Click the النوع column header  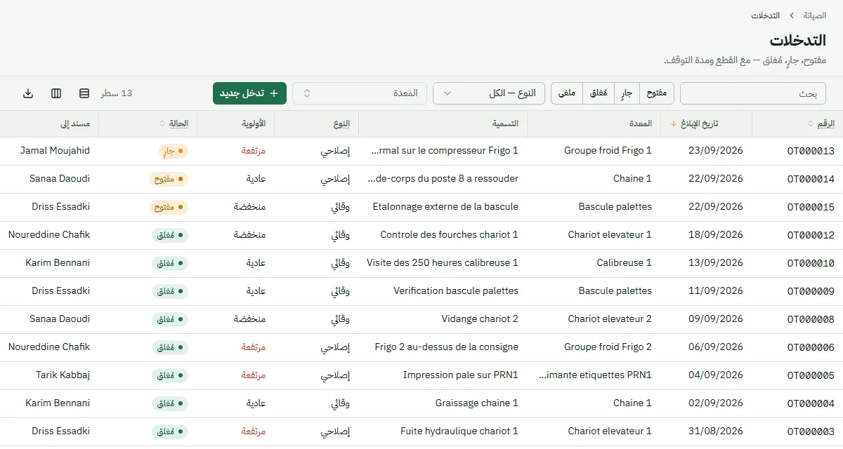(x=342, y=124)
